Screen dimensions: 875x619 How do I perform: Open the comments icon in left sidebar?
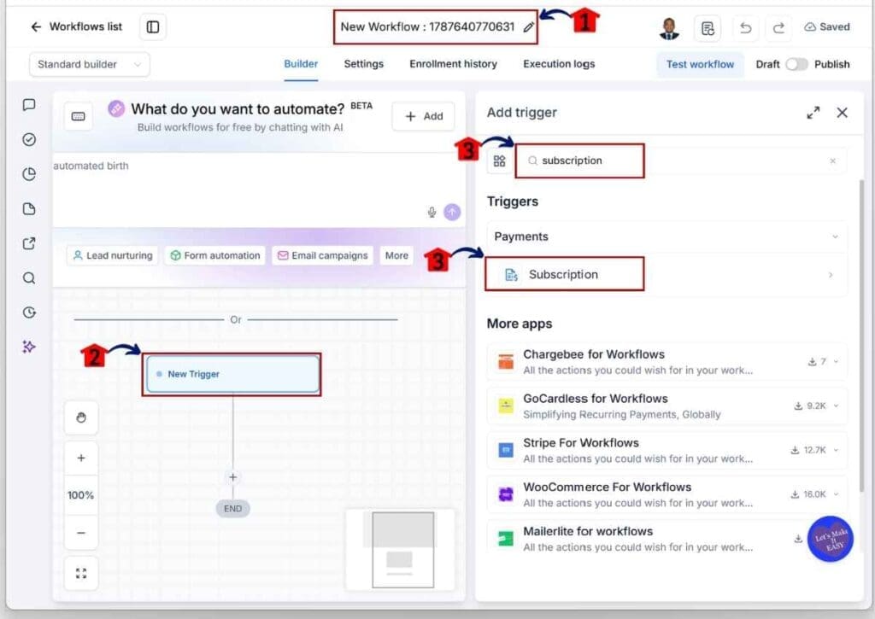(x=29, y=105)
